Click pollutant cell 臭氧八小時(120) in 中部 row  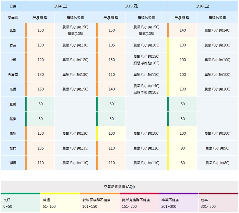point(75,60)
